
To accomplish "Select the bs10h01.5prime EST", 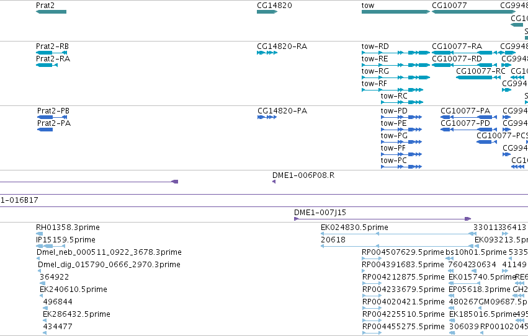I will 450,259.
